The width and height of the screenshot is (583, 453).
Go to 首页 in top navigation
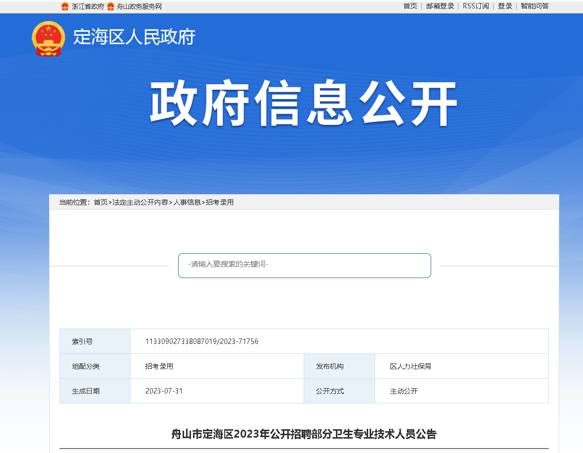(410, 6)
